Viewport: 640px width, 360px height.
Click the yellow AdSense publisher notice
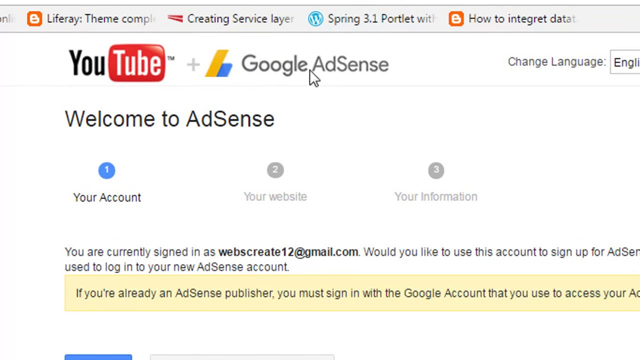click(x=350, y=293)
